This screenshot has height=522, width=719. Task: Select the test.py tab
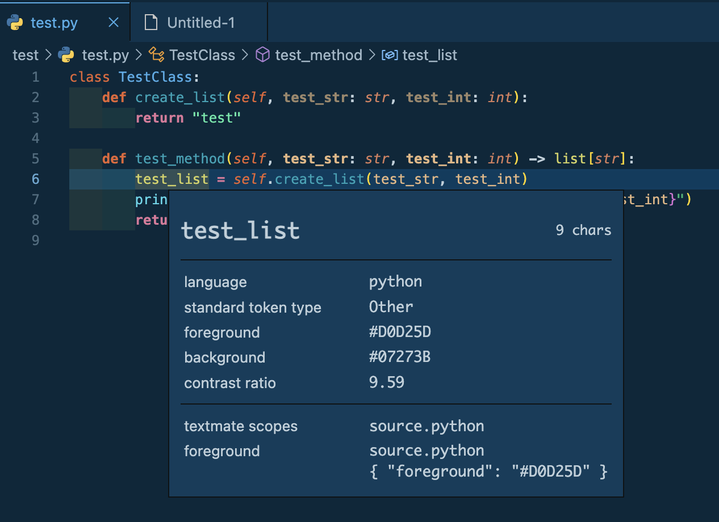(x=55, y=22)
